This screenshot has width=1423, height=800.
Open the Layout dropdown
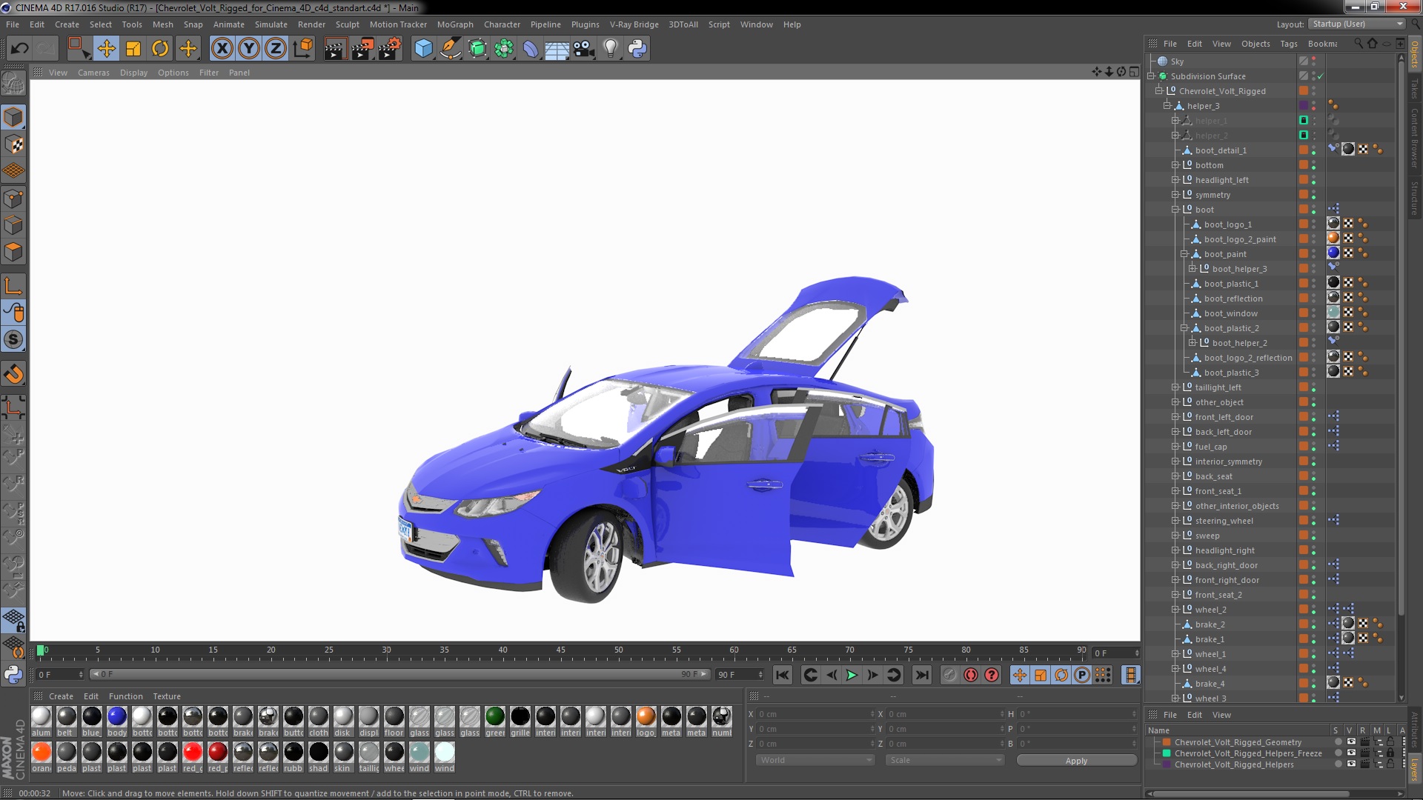[1356, 24]
